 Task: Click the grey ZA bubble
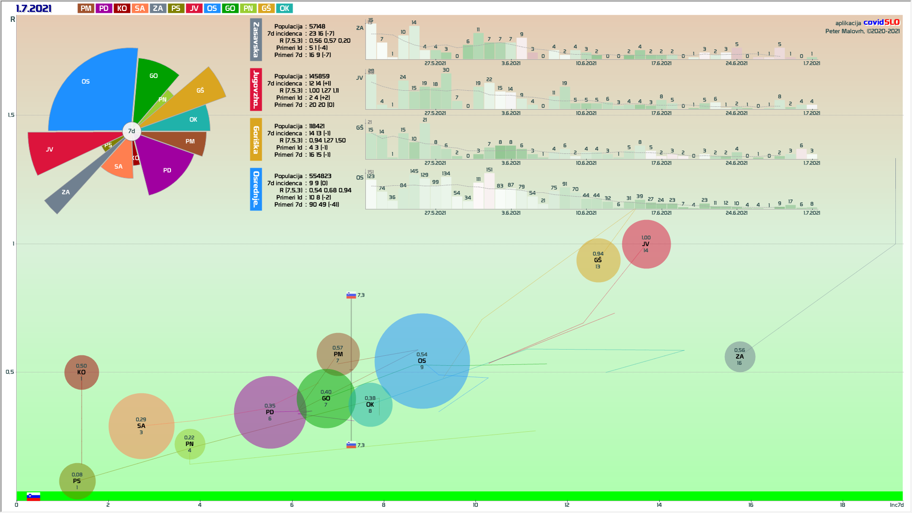coord(740,357)
